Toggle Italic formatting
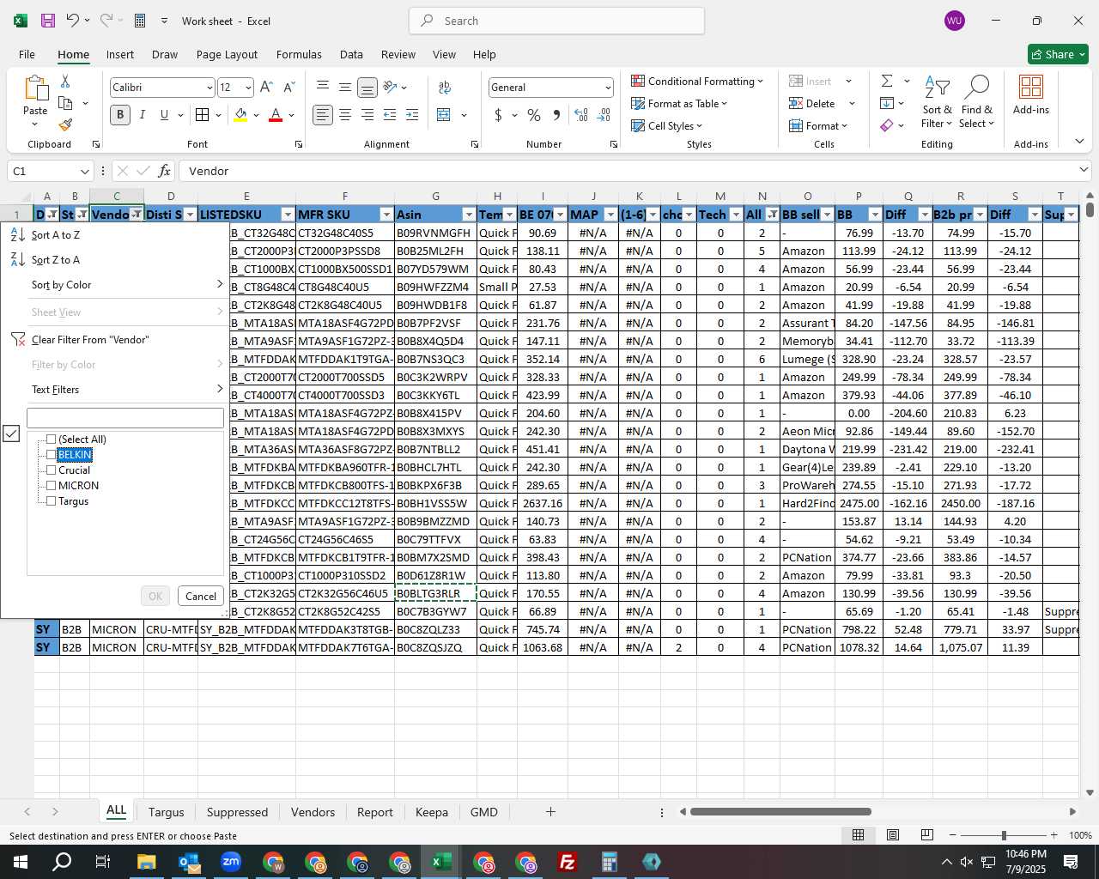1099x879 pixels. 143,115
